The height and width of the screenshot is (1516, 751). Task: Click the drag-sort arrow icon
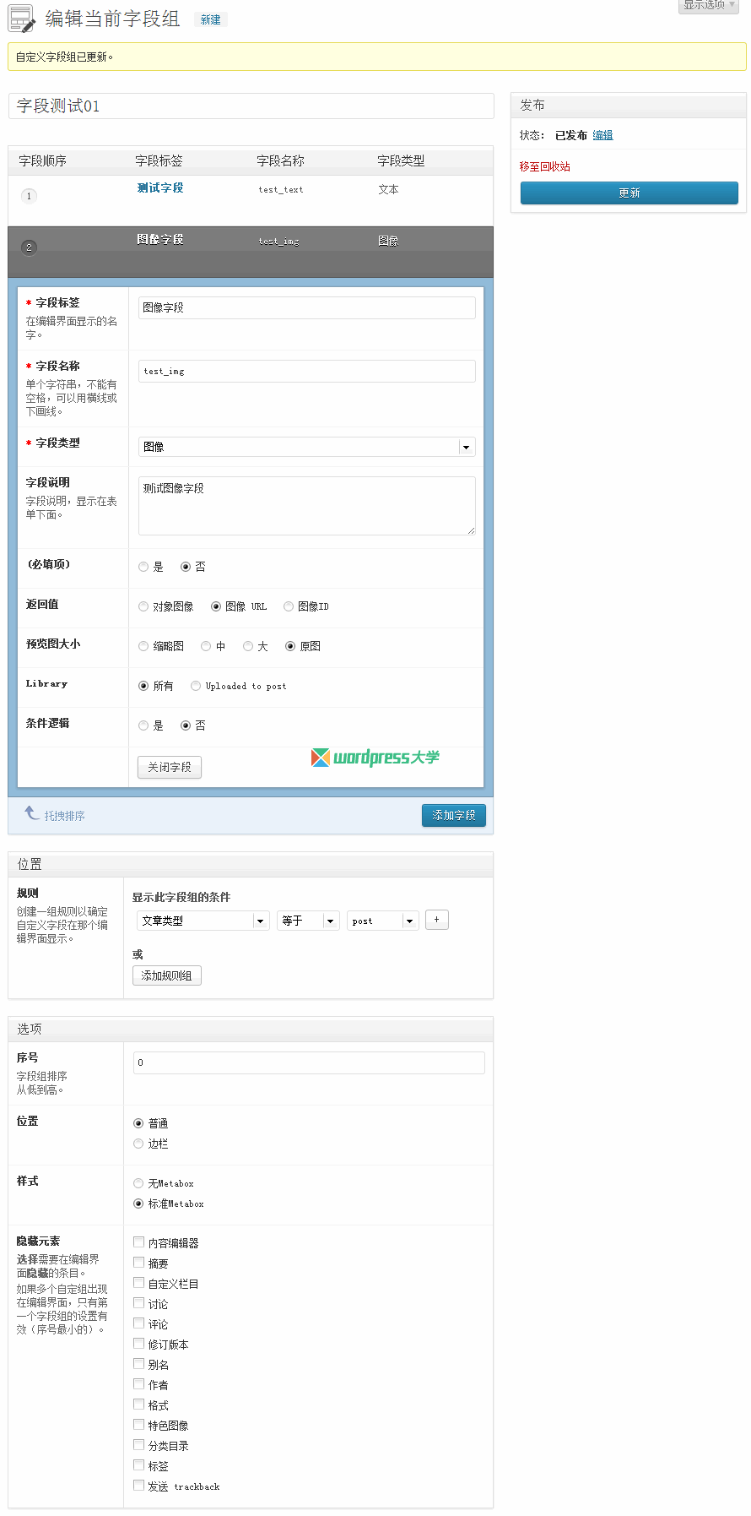point(32,813)
